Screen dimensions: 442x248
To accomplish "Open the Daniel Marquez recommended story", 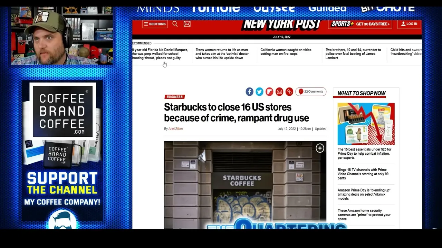I will click(x=160, y=54).
